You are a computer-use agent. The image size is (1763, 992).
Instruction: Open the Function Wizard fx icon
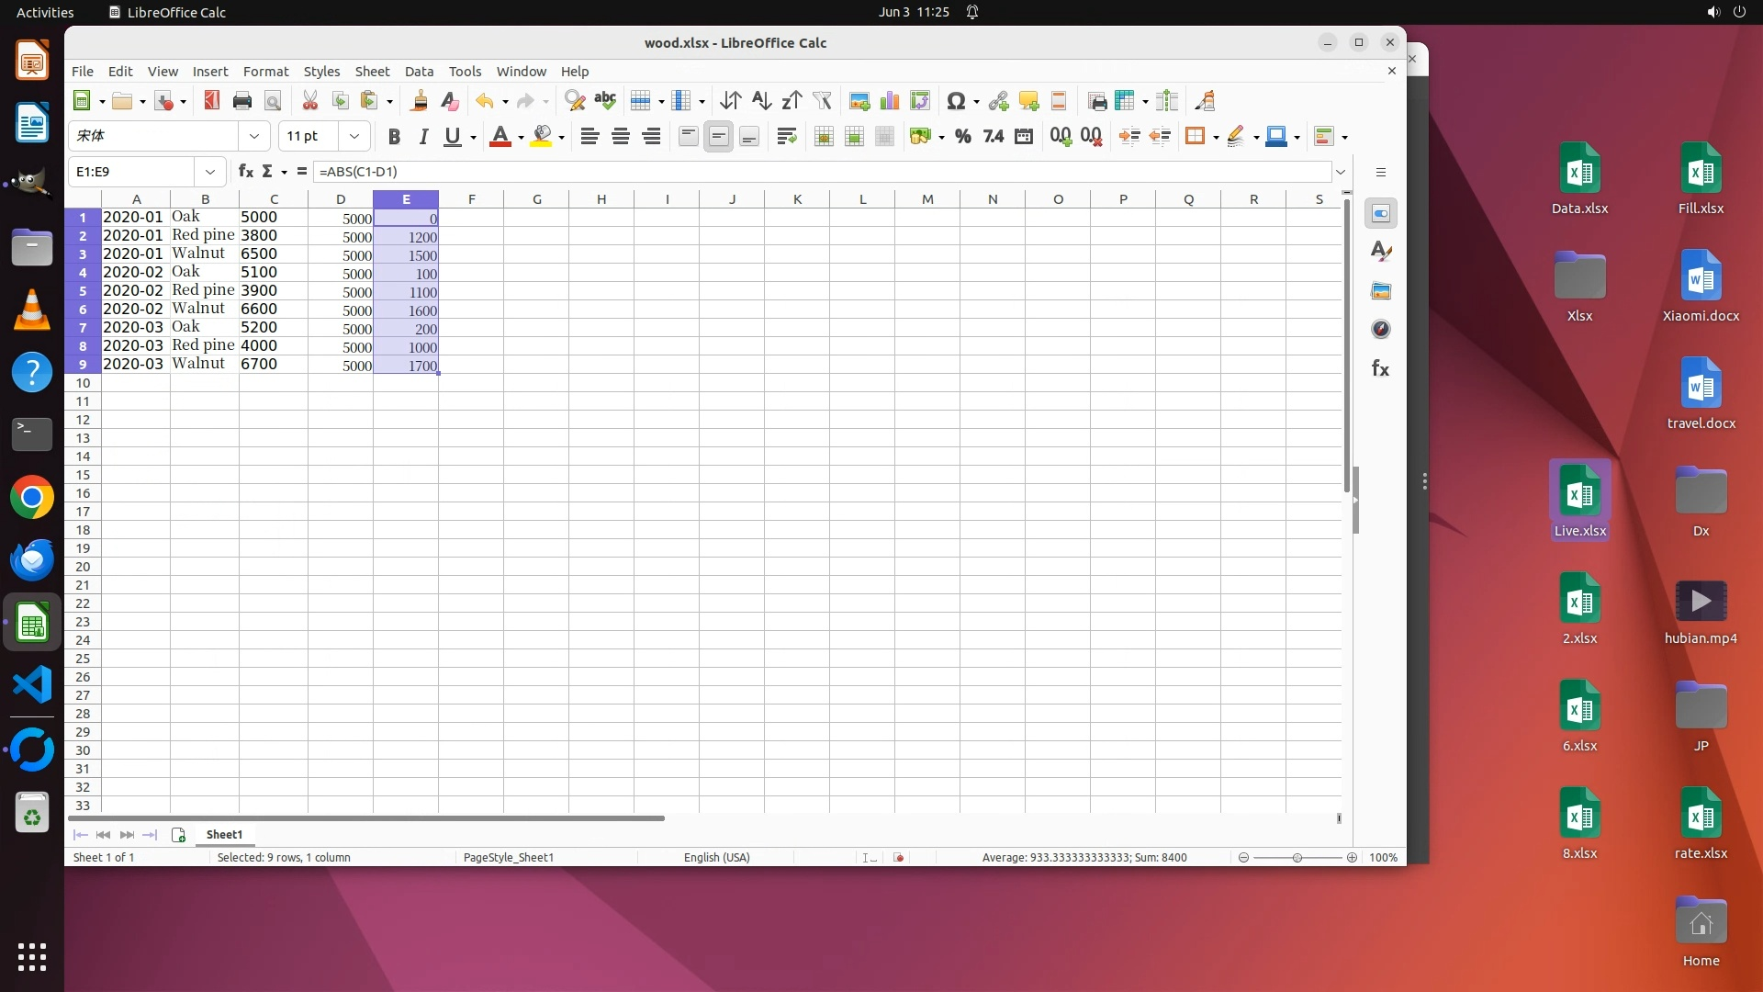click(x=245, y=172)
